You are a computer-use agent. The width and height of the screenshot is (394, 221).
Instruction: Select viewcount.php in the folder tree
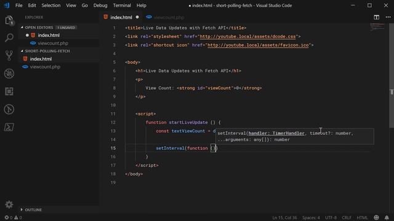click(x=45, y=67)
